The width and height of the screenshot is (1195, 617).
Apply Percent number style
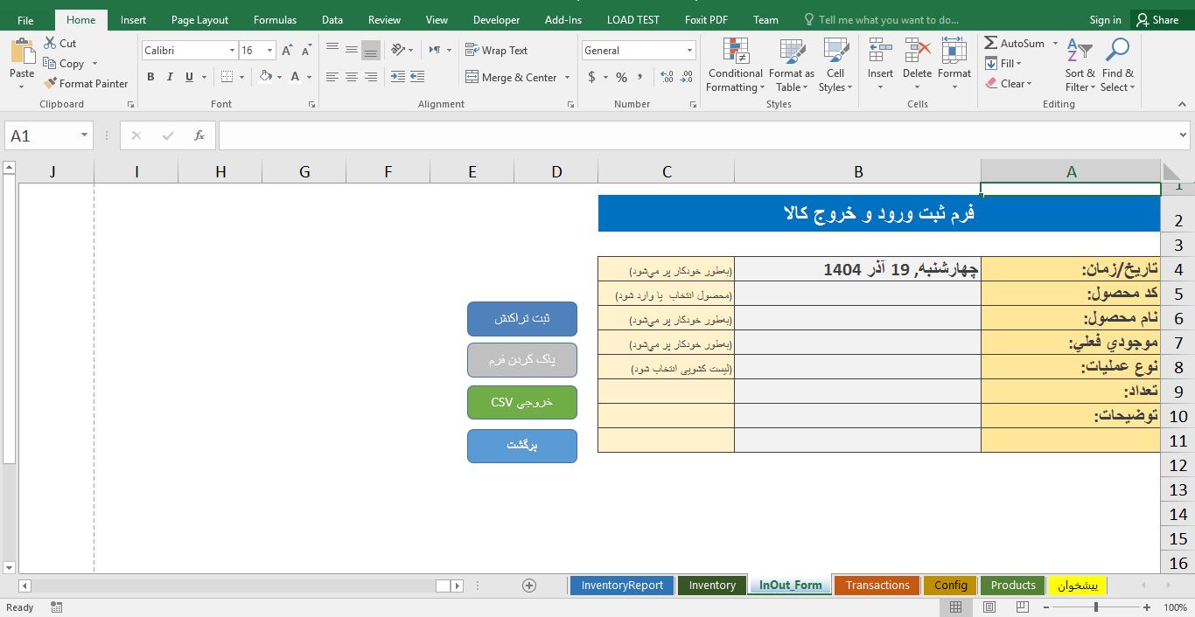(x=620, y=77)
